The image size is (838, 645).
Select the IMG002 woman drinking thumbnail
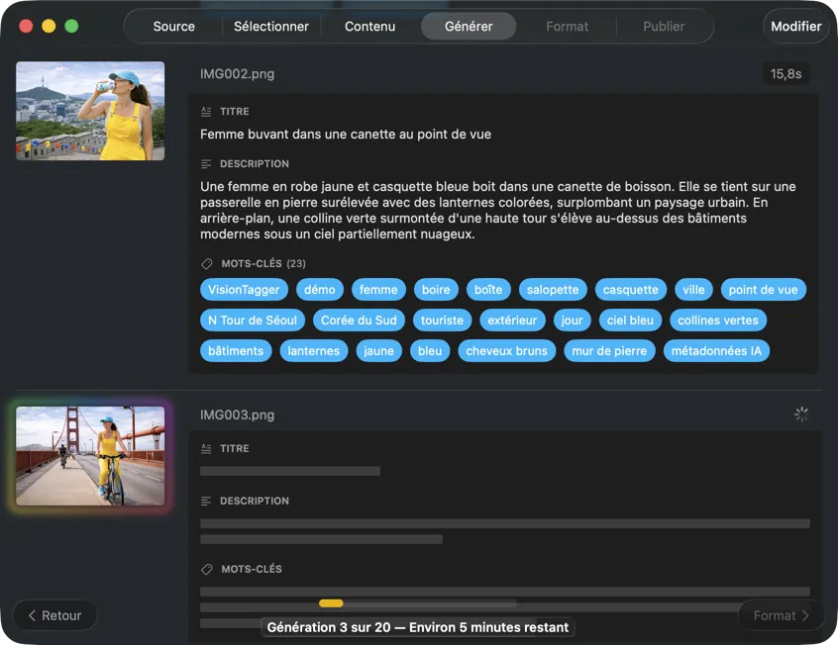[x=90, y=111]
